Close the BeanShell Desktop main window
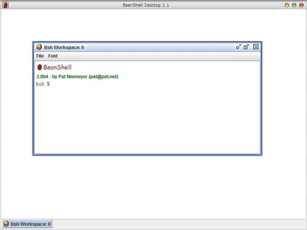307x230 pixels. click(301, 5)
